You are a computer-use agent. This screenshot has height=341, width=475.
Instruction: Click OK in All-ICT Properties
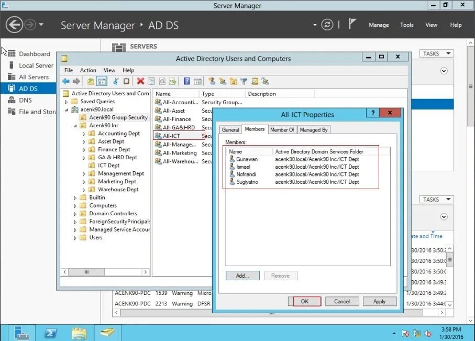pos(304,301)
